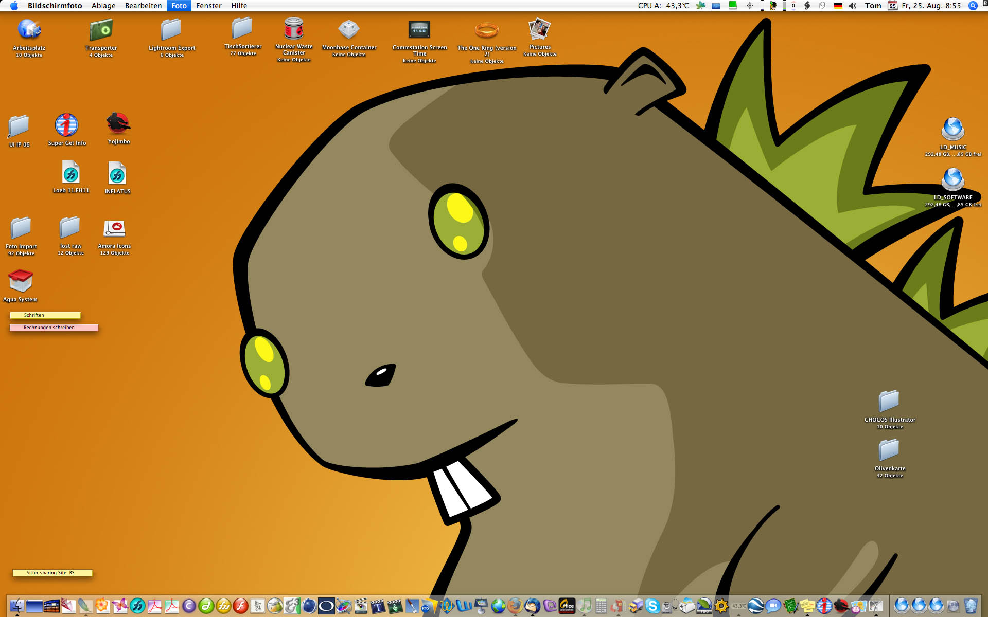Open System Preferences gear in dock
This screenshot has width=988, height=617.
[721, 606]
